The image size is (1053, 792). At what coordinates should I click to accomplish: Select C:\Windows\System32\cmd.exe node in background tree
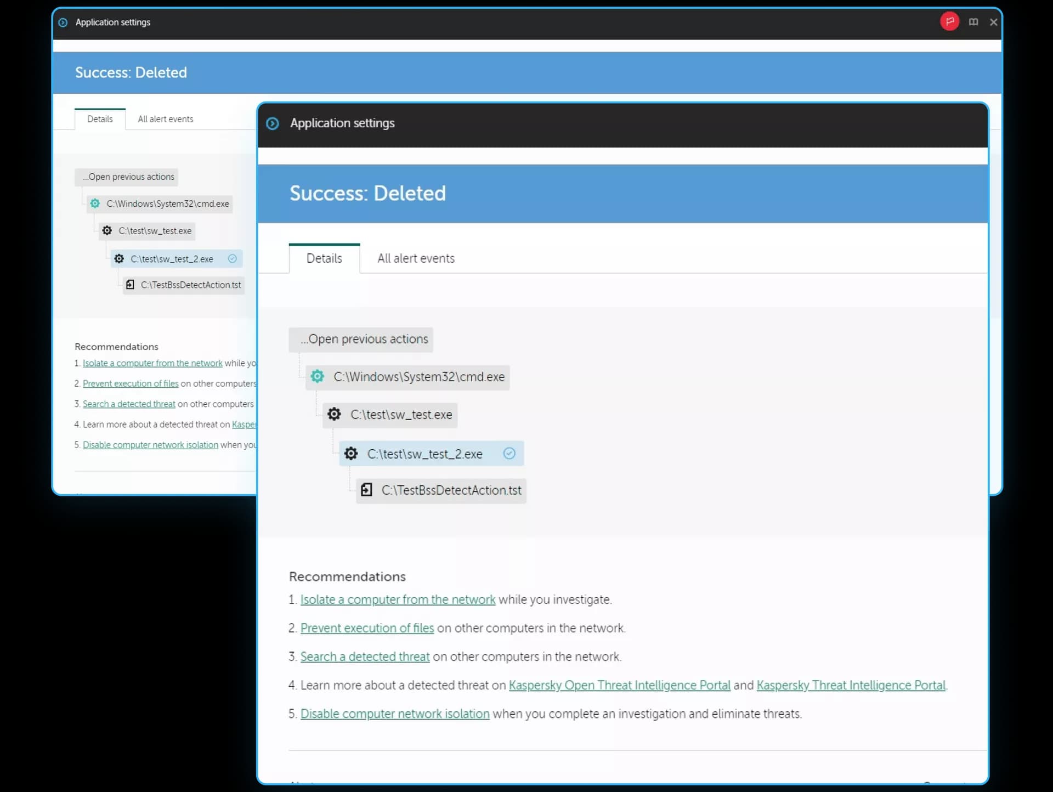click(167, 203)
